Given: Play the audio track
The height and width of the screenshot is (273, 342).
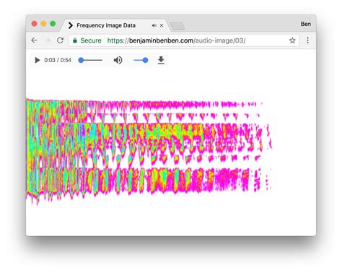Looking at the screenshot, I should point(38,60).
